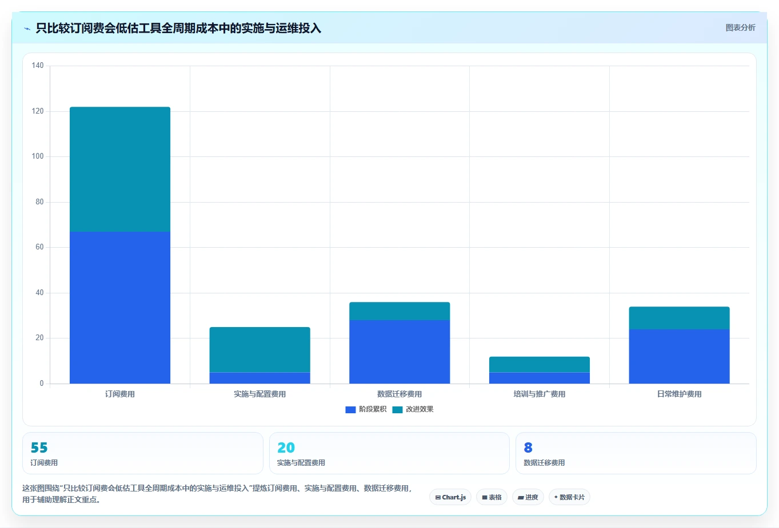Click the 日常维护费用 x-axis label

[680, 394]
